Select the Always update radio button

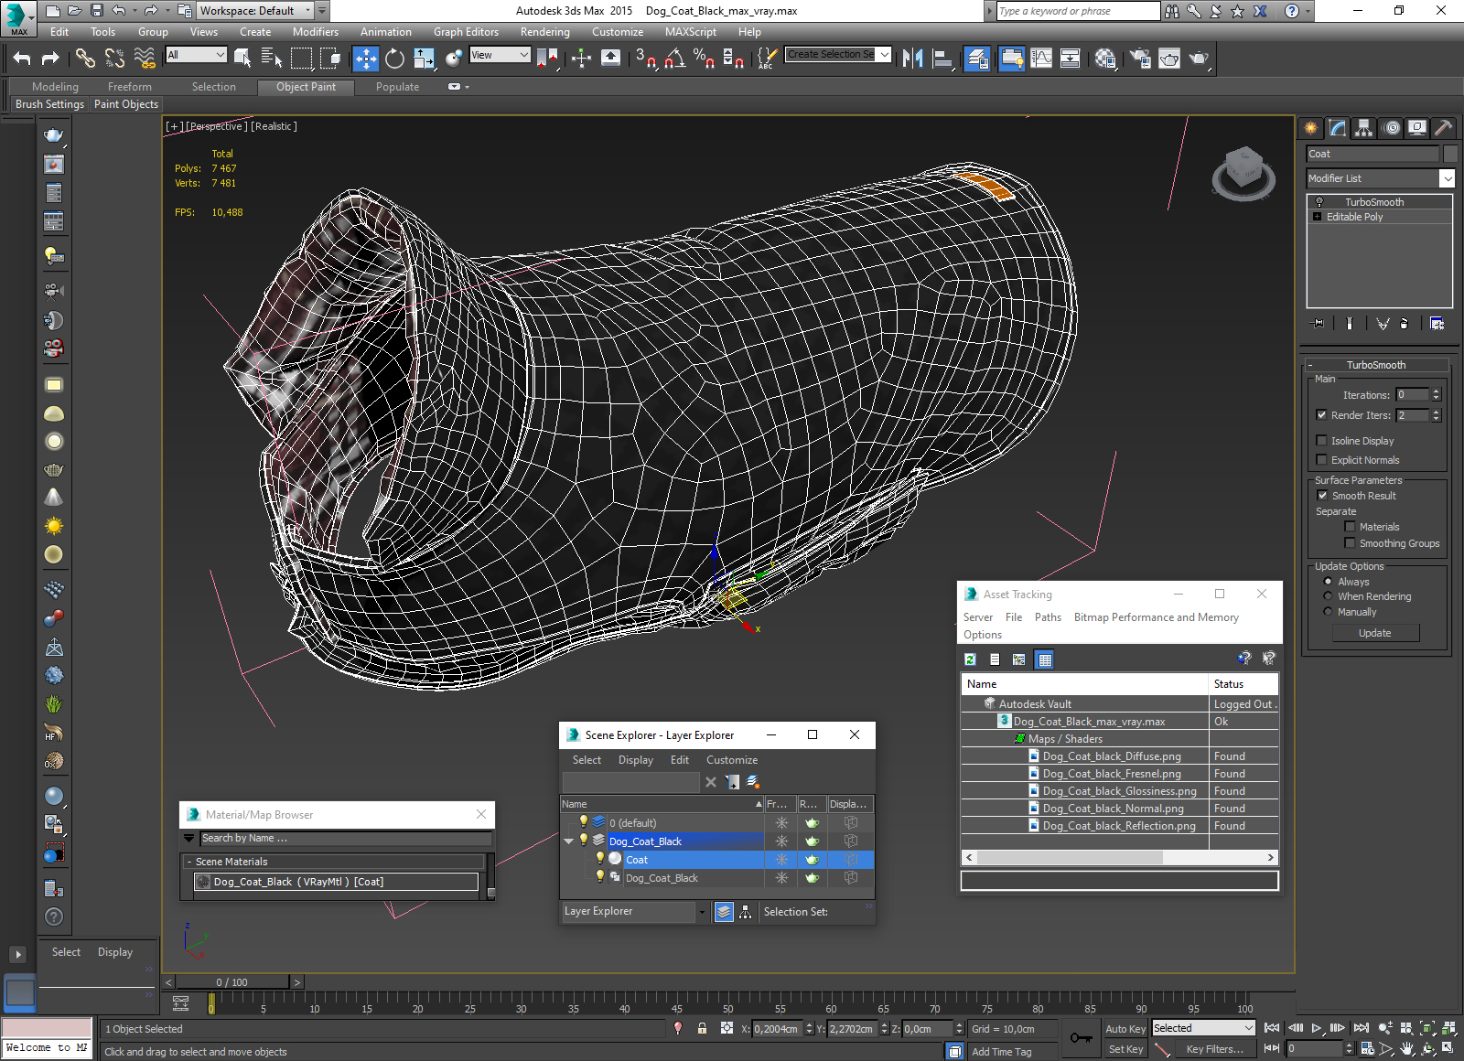pos(1328,582)
